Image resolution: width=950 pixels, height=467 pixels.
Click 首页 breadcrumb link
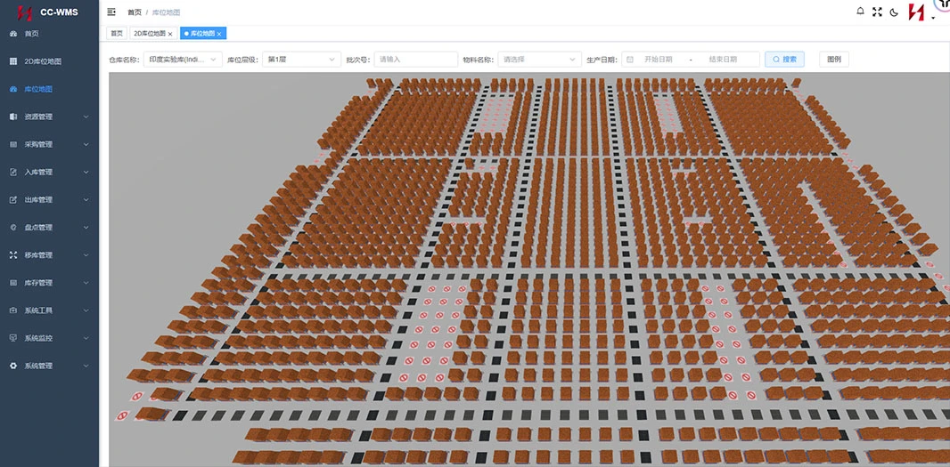click(135, 12)
